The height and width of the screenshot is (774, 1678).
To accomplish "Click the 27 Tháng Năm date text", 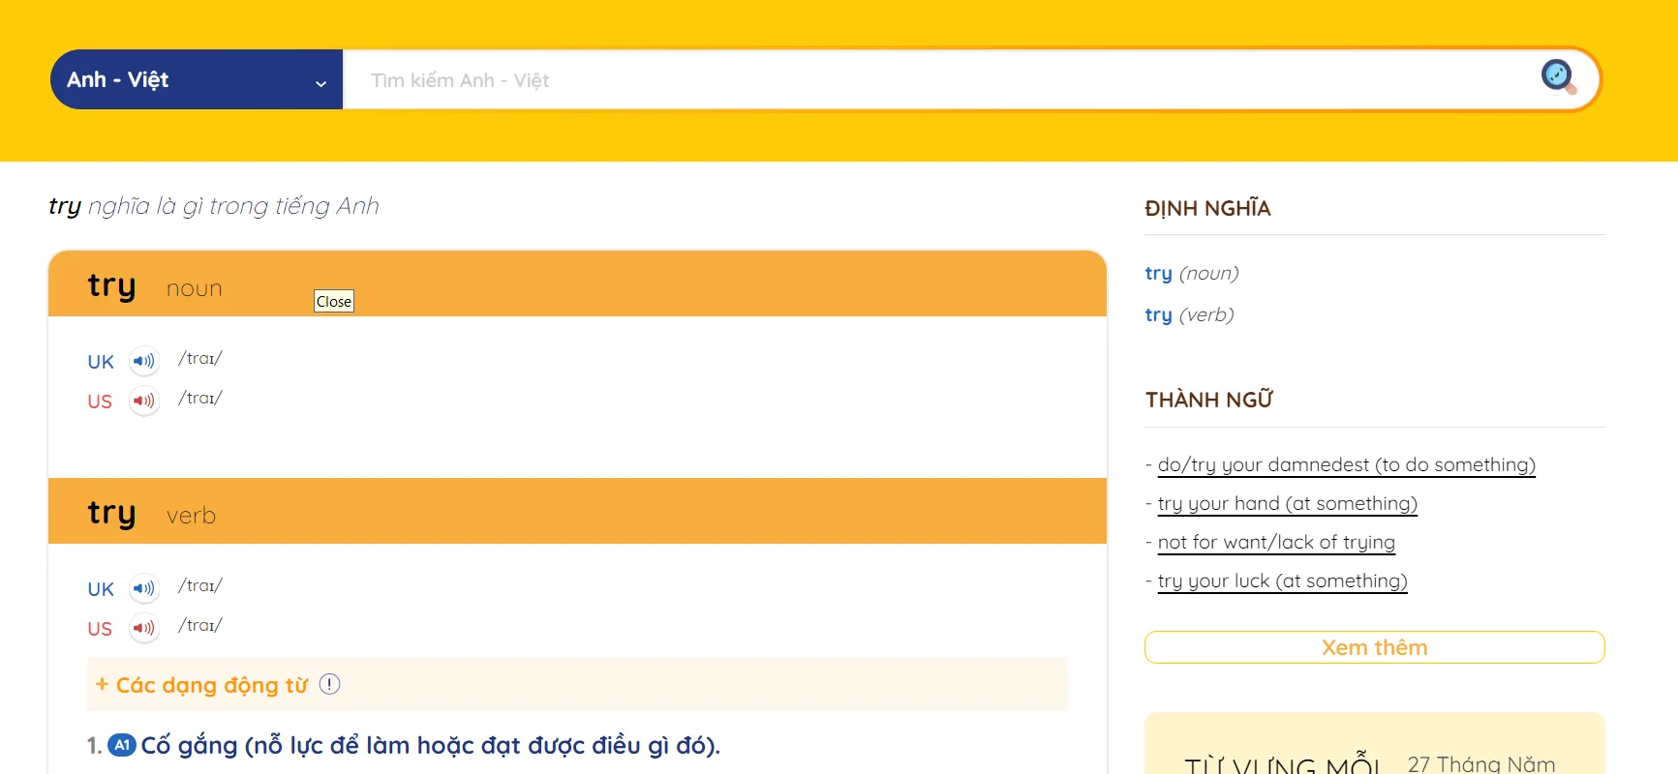I will pyautogui.click(x=1481, y=764).
